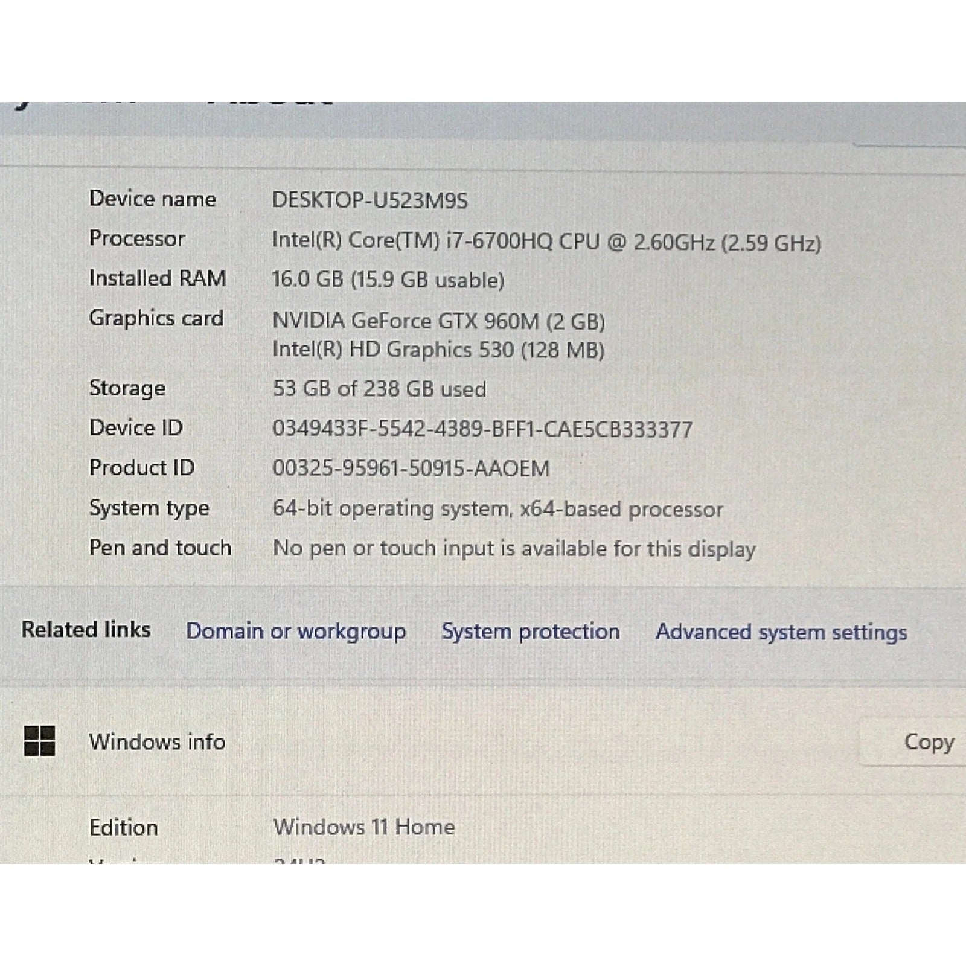Click the Device ID label

[x=136, y=428]
